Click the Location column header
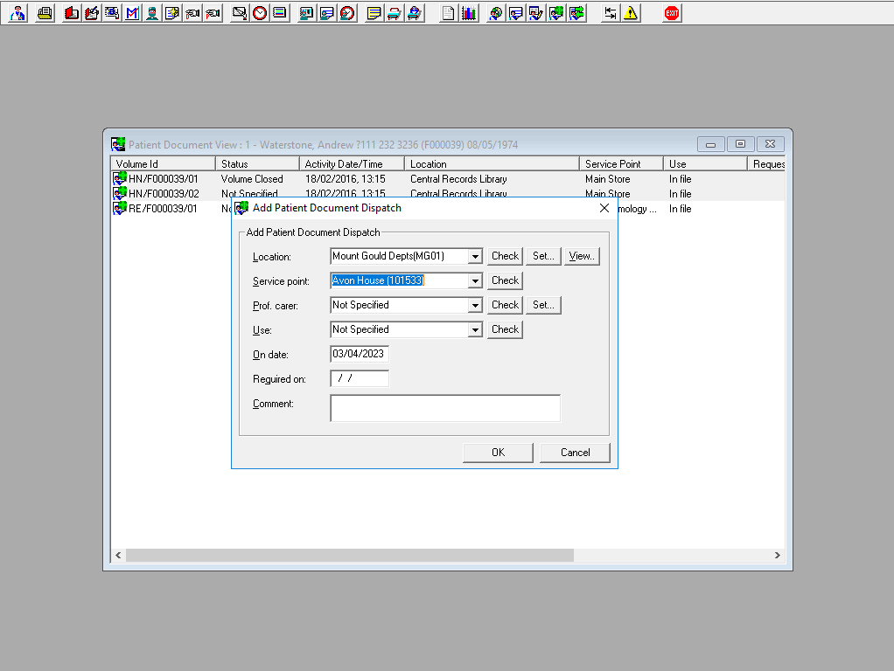 point(492,164)
